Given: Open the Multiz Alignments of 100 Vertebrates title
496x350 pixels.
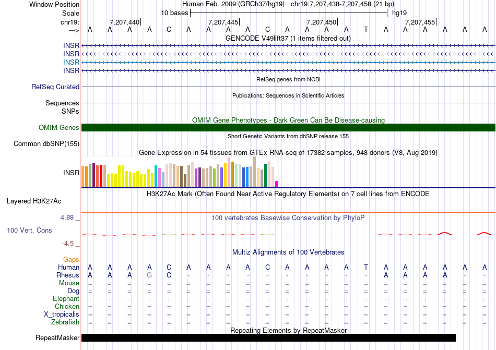Looking at the screenshot, I should point(288,252).
